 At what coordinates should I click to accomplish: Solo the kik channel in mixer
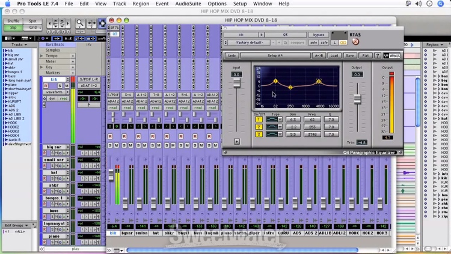[110, 145]
